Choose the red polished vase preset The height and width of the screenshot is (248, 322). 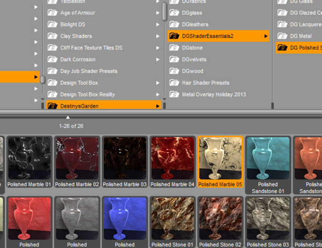pyautogui.click(x=29, y=222)
